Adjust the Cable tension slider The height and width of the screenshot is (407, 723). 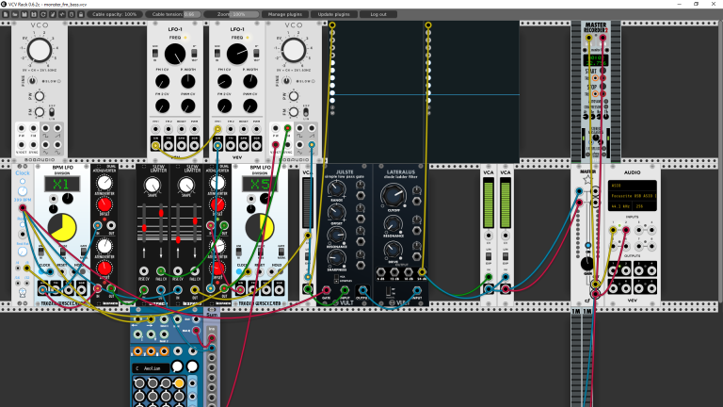(173, 14)
